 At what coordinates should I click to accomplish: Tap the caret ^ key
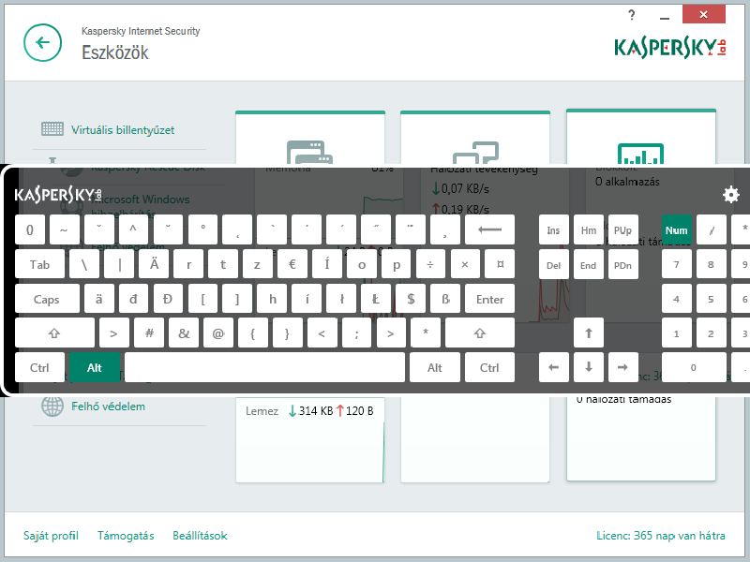133,229
